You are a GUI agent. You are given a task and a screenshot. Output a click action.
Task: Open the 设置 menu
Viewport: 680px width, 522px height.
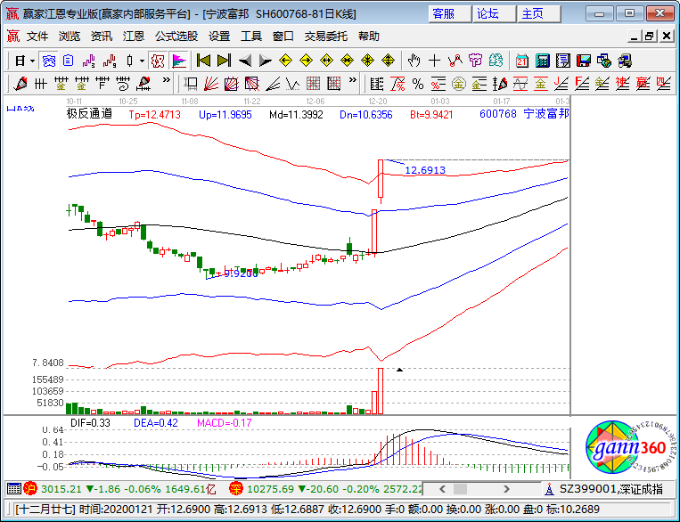point(219,37)
